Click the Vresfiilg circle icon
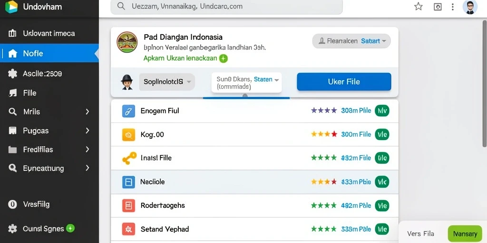487x243 pixels. [12, 205]
